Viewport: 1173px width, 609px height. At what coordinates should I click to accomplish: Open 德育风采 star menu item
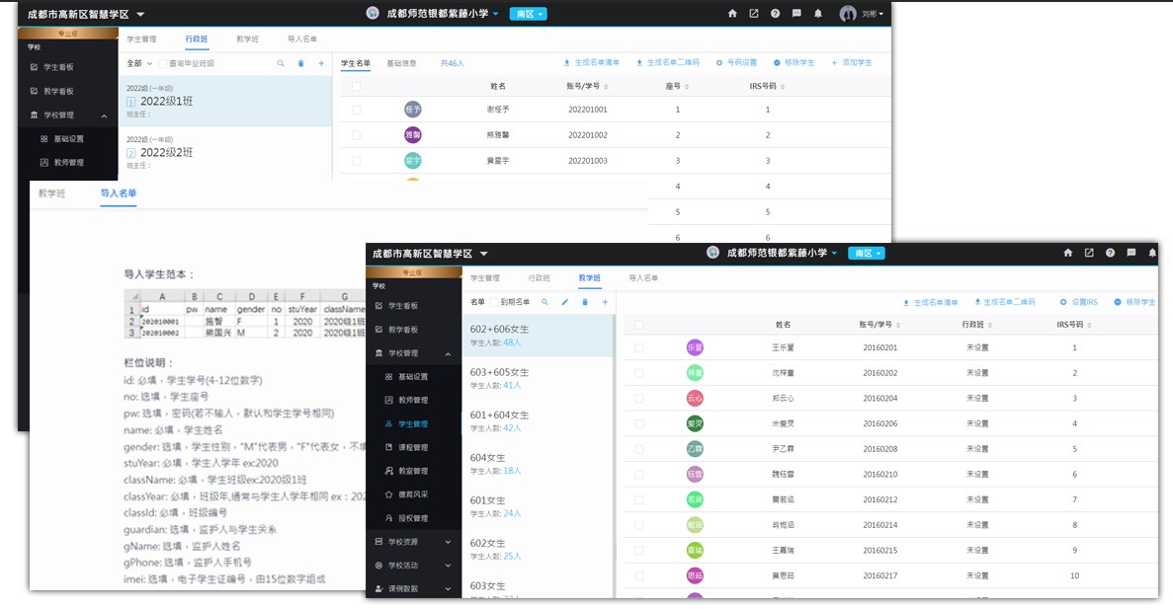412,495
